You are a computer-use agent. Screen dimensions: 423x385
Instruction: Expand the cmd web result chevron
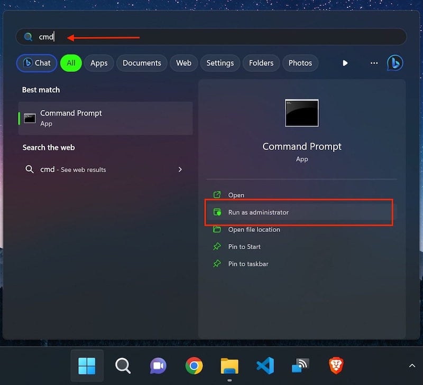coord(180,170)
